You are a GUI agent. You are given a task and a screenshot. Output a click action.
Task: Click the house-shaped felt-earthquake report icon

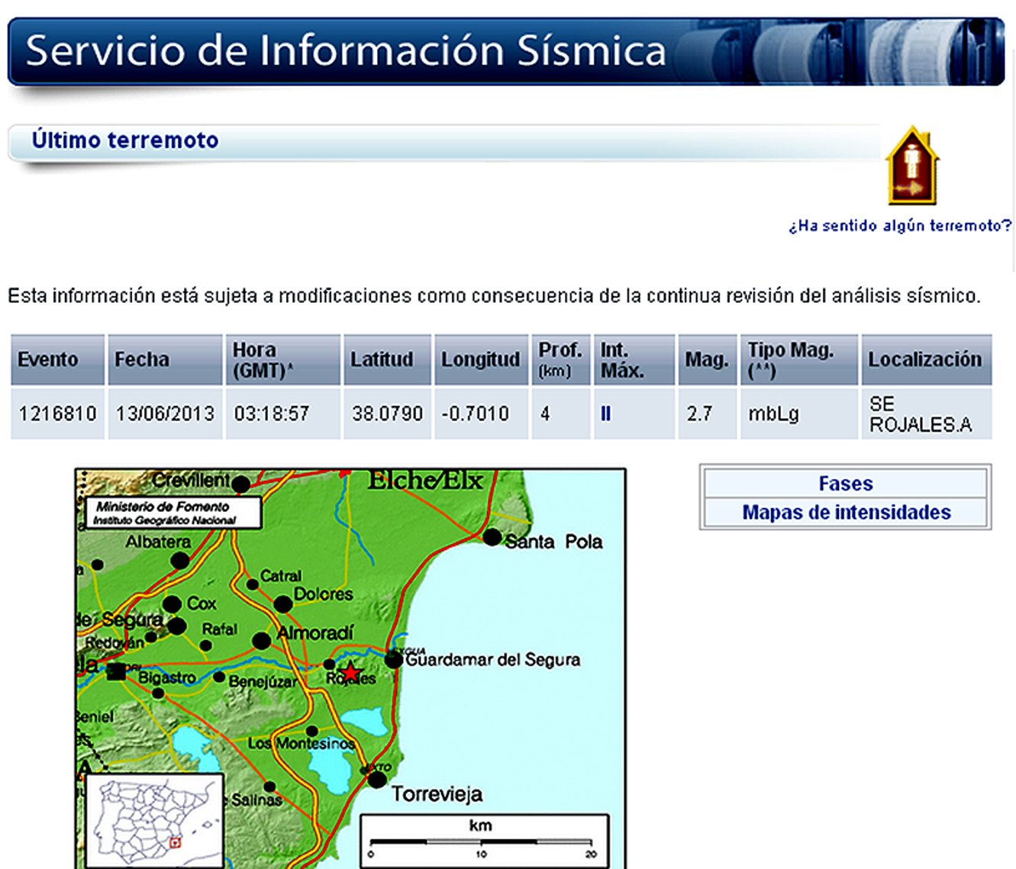coord(912,166)
